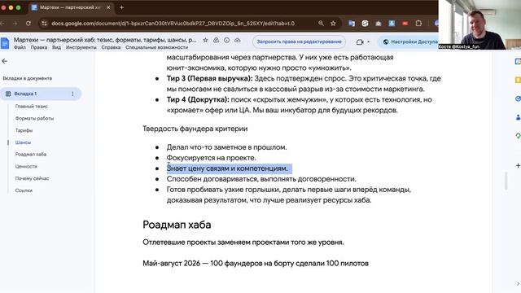
Task: Click 'Твердость фаундера критерии' line
Action: point(195,129)
